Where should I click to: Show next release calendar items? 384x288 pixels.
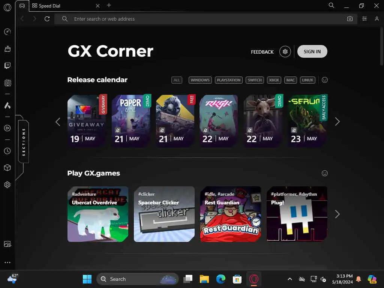click(337, 122)
